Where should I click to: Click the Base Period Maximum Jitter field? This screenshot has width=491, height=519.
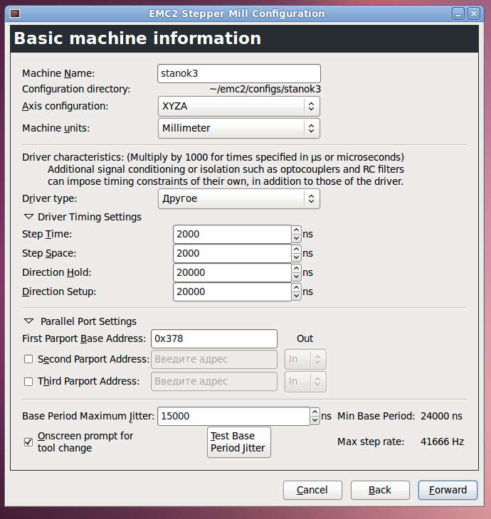[x=233, y=417]
